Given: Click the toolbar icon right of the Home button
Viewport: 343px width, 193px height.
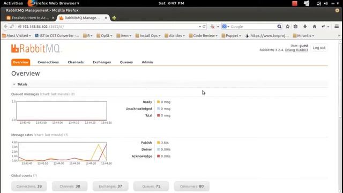Looking at the screenshot, I should [x=323, y=26].
